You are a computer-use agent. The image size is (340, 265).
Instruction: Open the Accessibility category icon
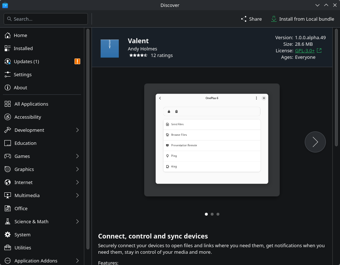tap(8, 117)
